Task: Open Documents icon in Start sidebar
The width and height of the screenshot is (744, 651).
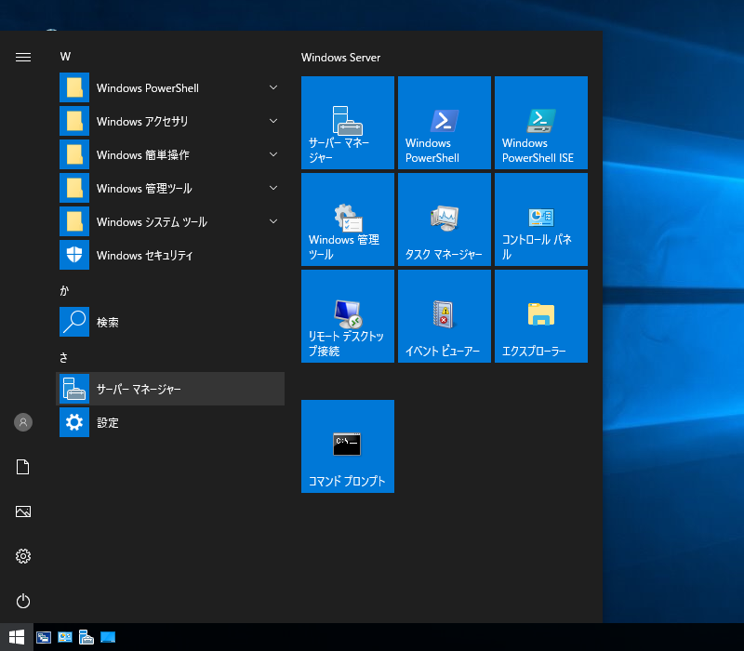Action: click(x=22, y=467)
